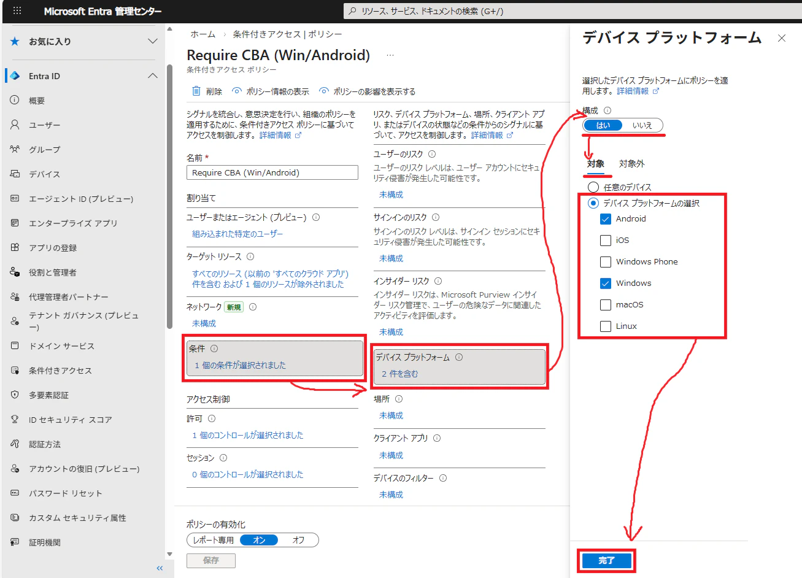The width and height of the screenshot is (802, 578).
Task: Check the macOS checkbox
Action: click(606, 305)
